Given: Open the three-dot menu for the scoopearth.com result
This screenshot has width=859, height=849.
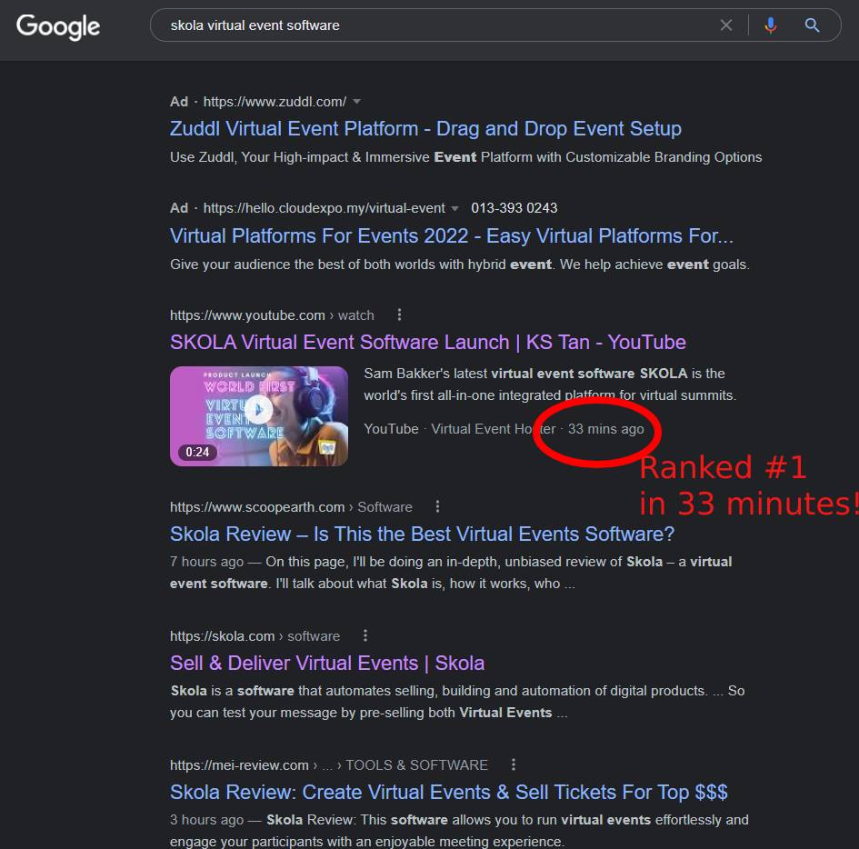Looking at the screenshot, I should 437,506.
